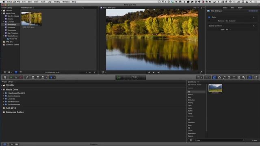
Task: Open the Modify menu
Action: (57, 2)
